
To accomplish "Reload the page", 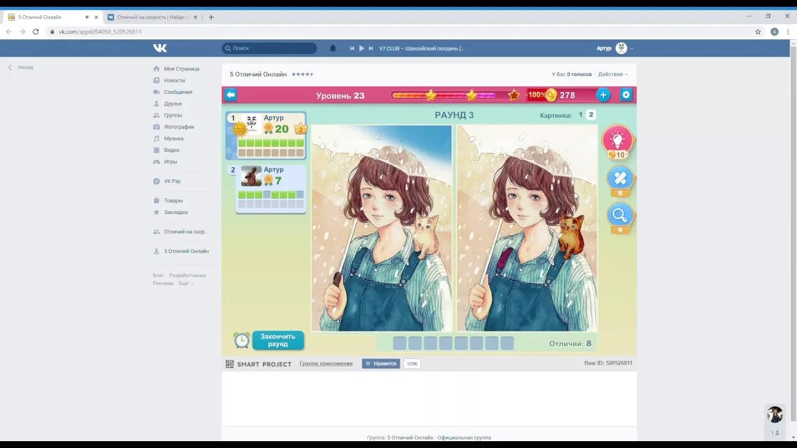I will pyautogui.click(x=35, y=32).
